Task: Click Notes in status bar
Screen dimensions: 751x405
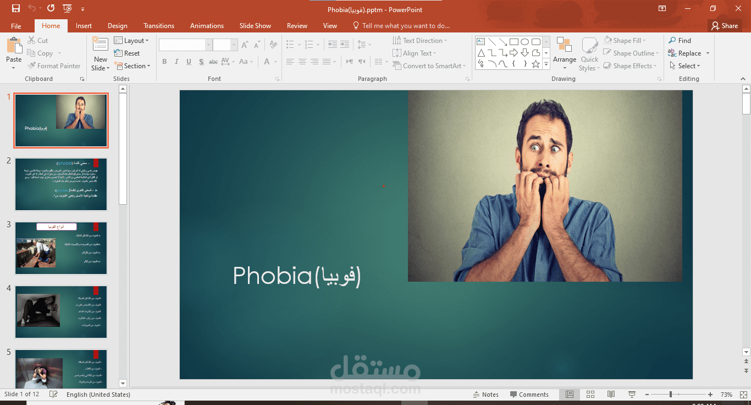Action: point(486,395)
